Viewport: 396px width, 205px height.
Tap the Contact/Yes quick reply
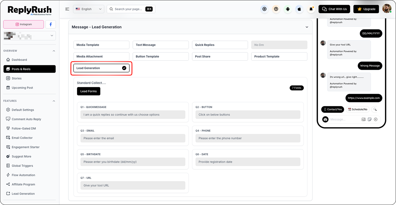pos(333,109)
